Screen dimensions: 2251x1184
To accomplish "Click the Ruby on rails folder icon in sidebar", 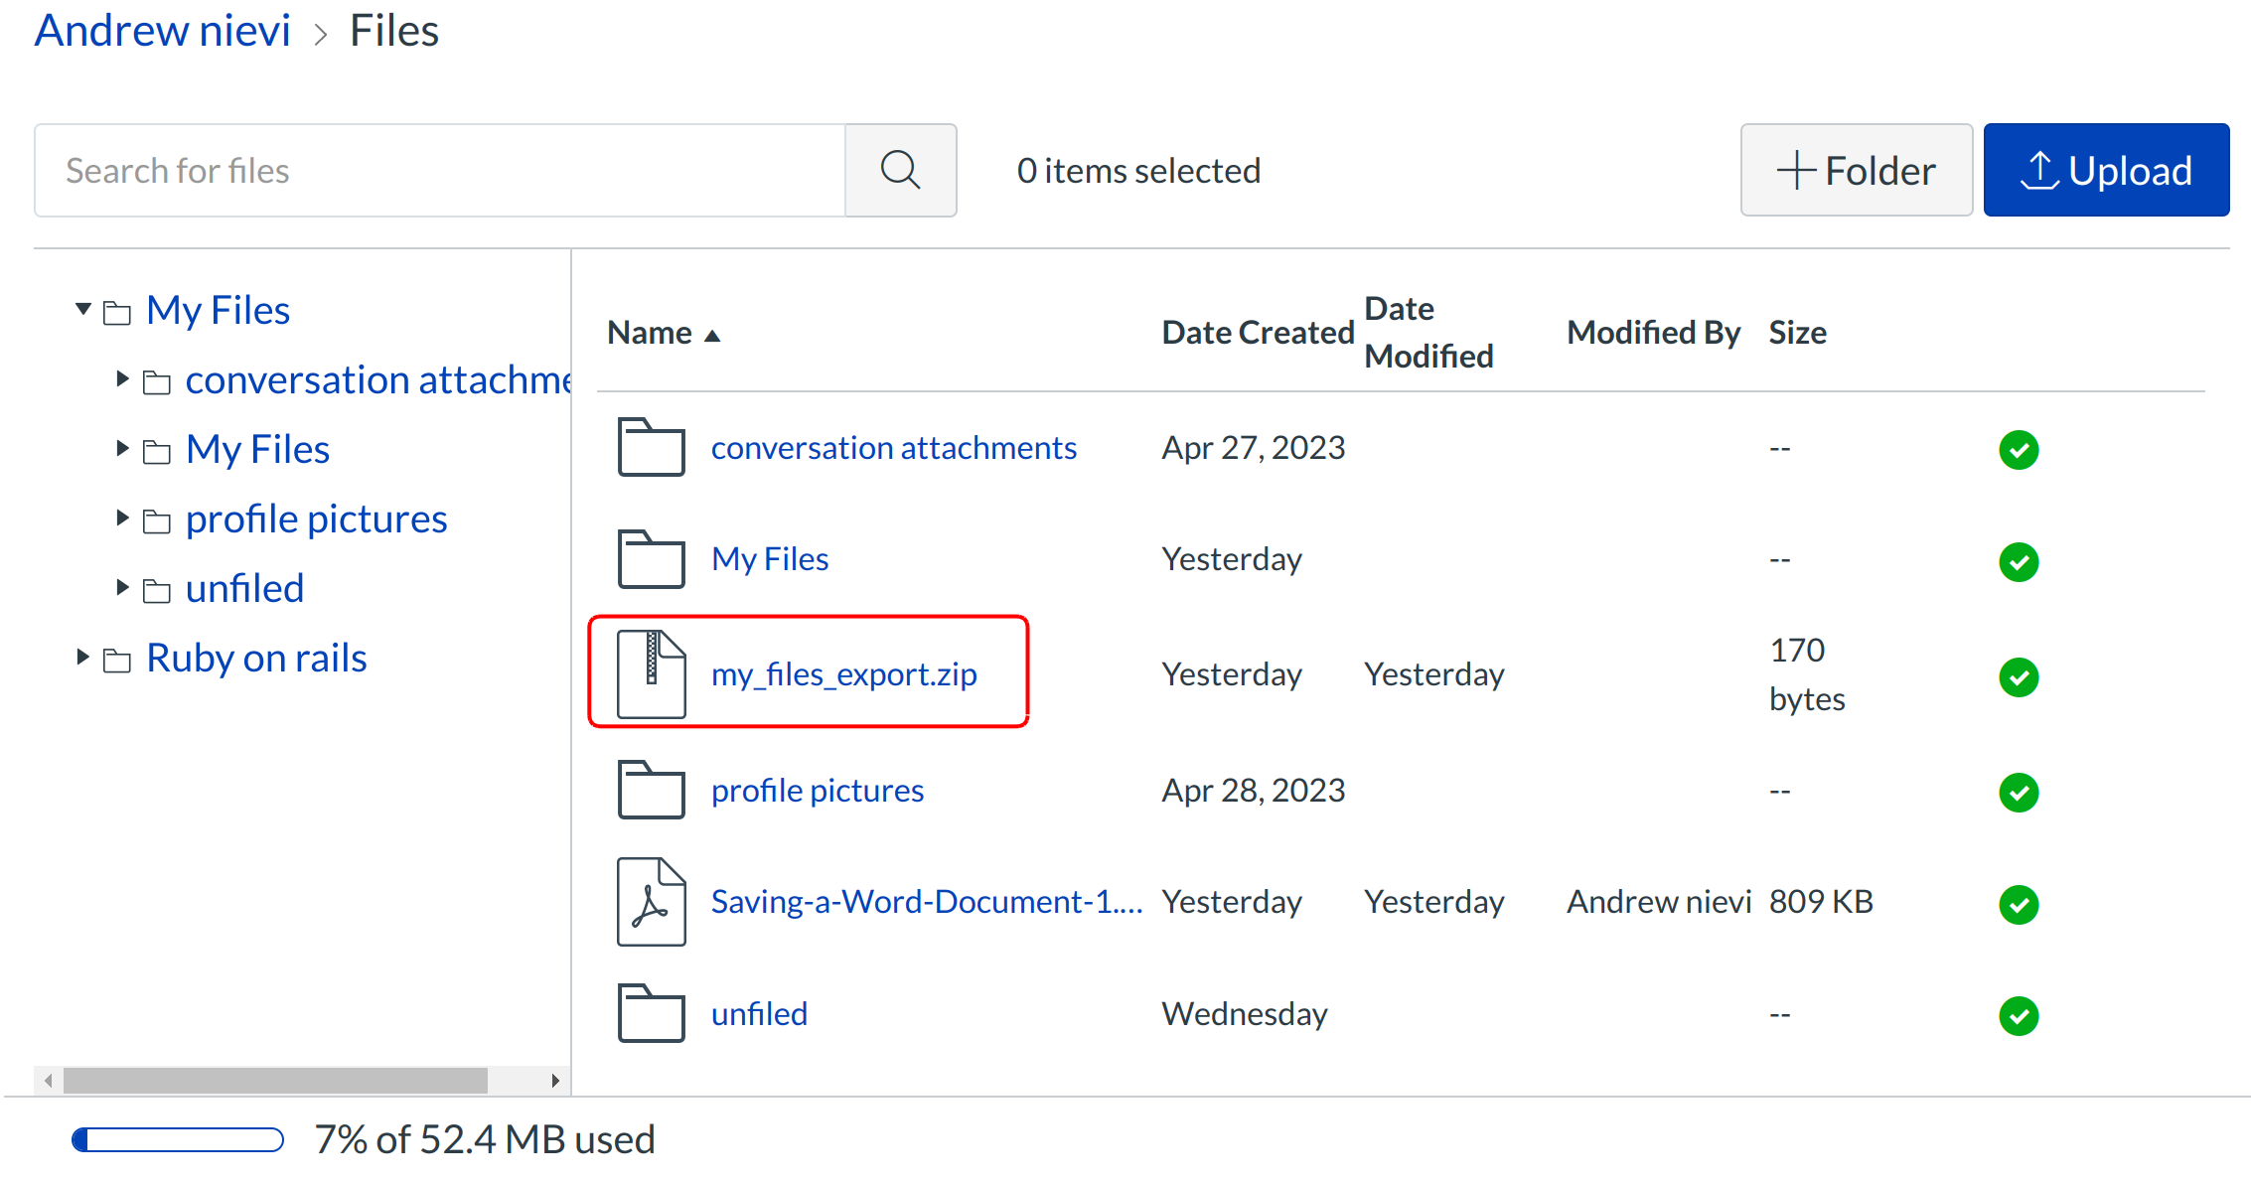I will coord(117,660).
